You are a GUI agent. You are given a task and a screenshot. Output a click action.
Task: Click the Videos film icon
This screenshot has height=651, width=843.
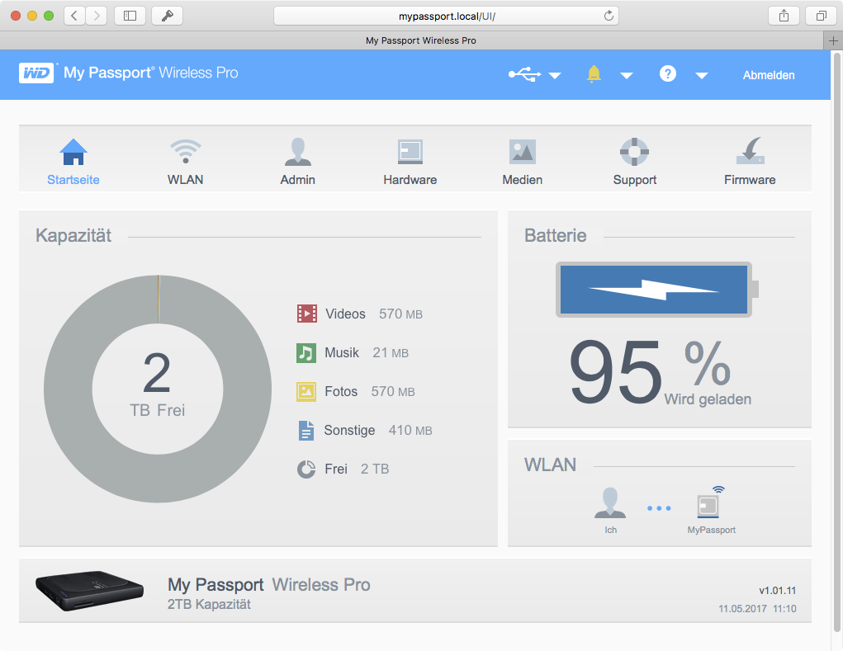tap(307, 314)
